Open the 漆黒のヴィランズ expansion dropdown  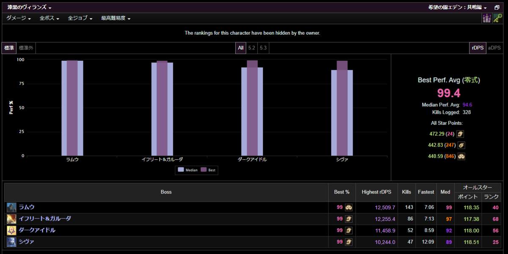(x=30, y=8)
